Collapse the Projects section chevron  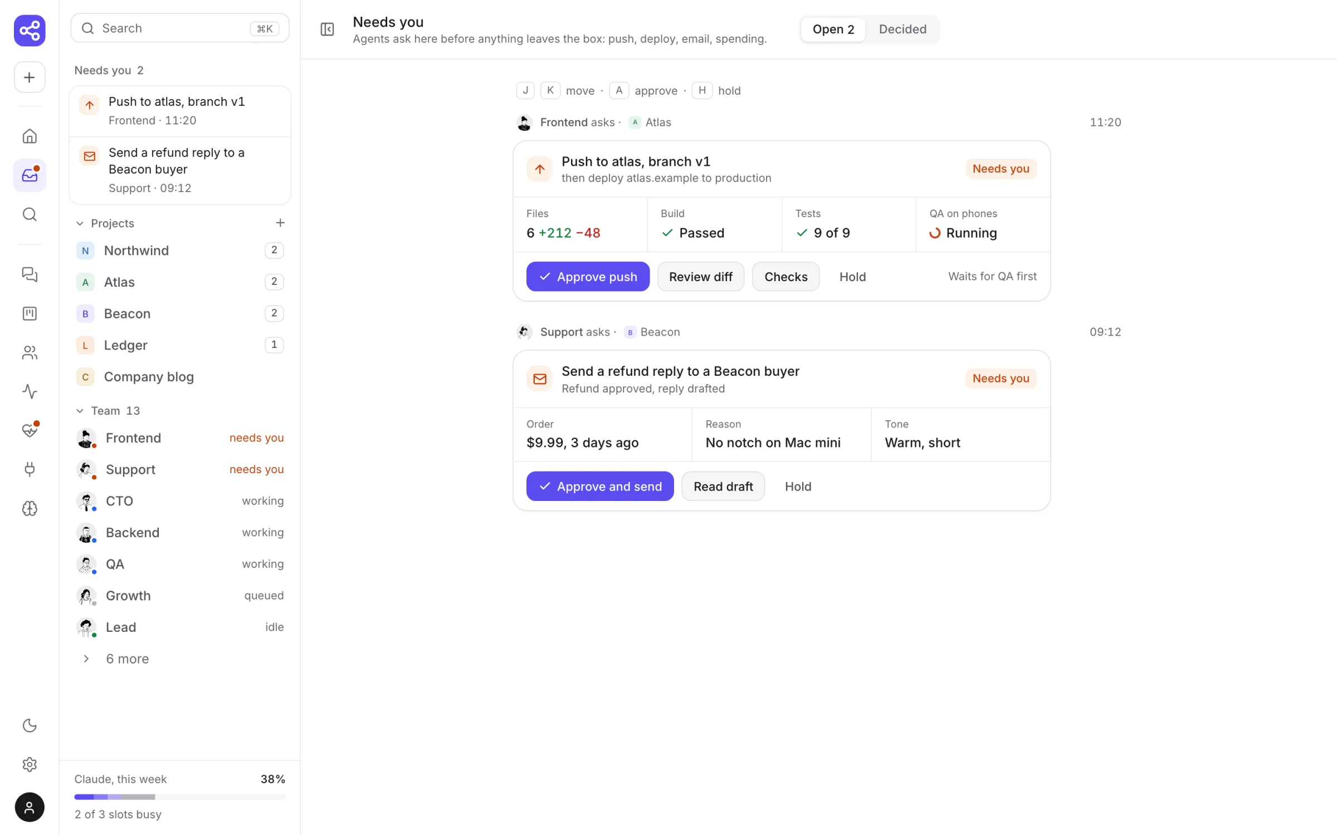(x=80, y=223)
